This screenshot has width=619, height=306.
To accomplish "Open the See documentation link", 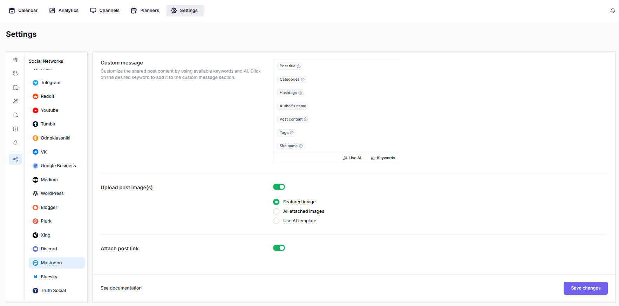I will [x=121, y=288].
